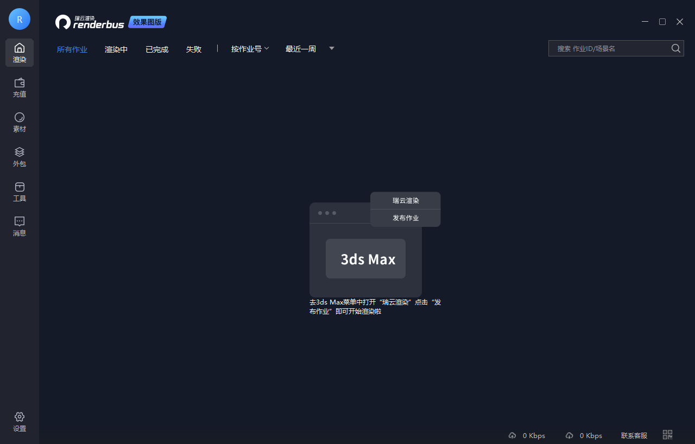
Task: Click the Renderbus logo
Action: point(90,22)
